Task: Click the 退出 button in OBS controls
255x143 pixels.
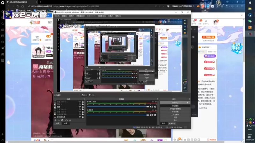Action: (x=175, y=120)
